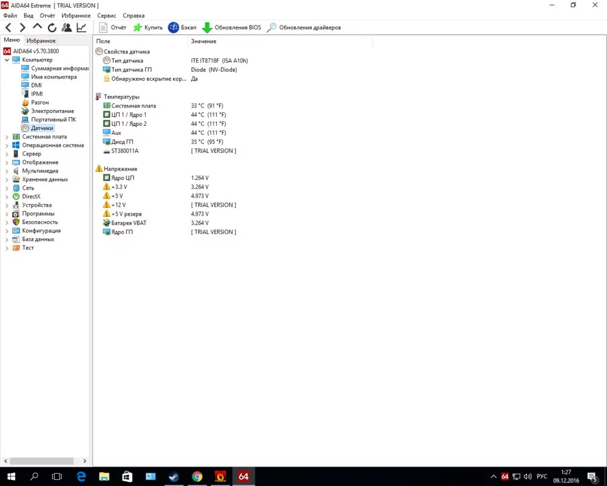
Task: Create a report using the Отчёт button
Action: (x=113, y=27)
